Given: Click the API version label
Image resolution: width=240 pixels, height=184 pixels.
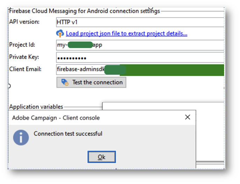Looking at the screenshot, I should point(24,22).
